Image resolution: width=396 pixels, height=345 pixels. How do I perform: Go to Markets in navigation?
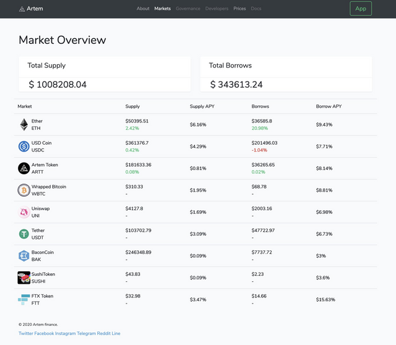pyautogui.click(x=162, y=9)
